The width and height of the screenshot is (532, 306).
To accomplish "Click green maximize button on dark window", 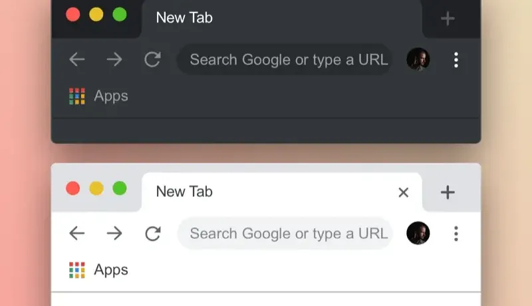I will click(x=120, y=15).
